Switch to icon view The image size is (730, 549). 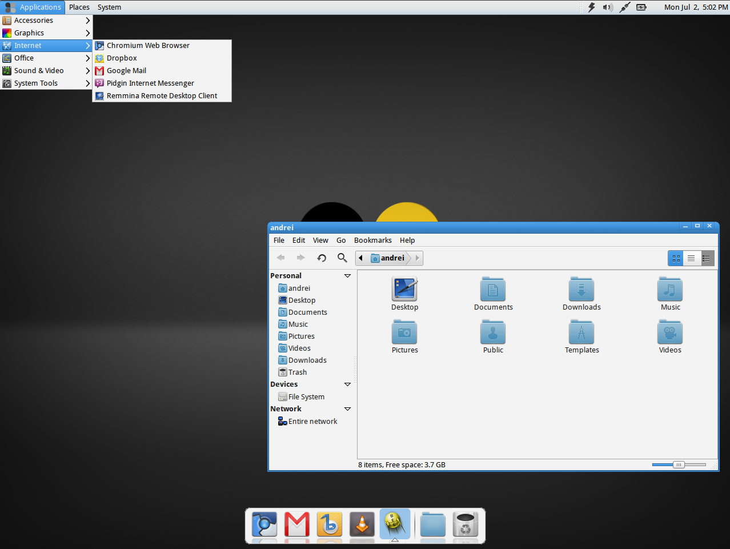coord(676,258)
